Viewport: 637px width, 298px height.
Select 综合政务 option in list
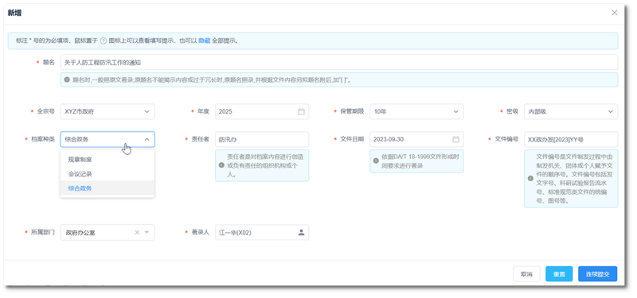(107, 188)
